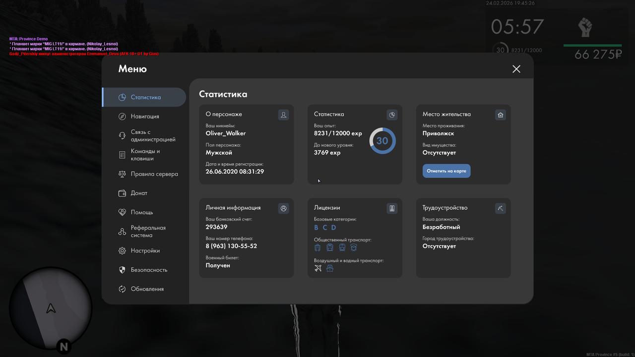The image size is (635, 357).
Task: Click the red admin kick chat message
Action: [84, 54]
